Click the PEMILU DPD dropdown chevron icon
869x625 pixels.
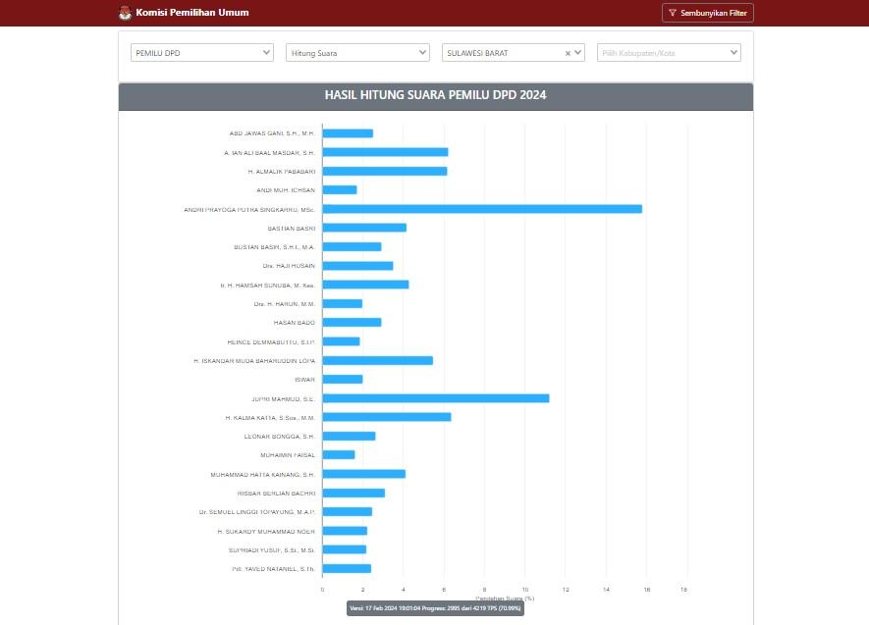click(265, 52)
